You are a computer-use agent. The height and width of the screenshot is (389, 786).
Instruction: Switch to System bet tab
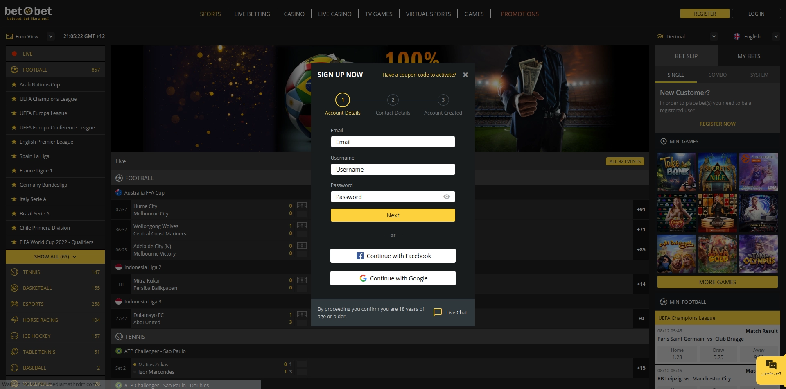tap(759, 75)
